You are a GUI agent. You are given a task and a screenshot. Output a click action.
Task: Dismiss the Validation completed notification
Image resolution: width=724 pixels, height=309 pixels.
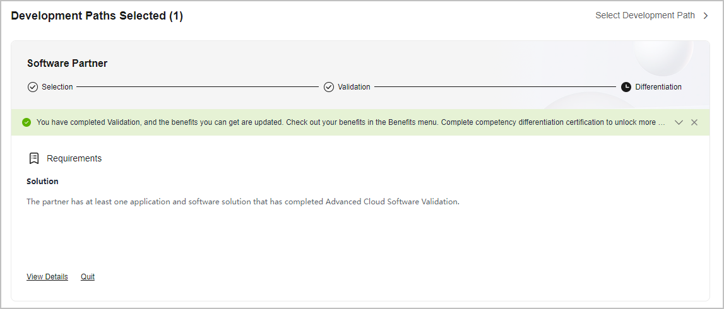(694, 122)
